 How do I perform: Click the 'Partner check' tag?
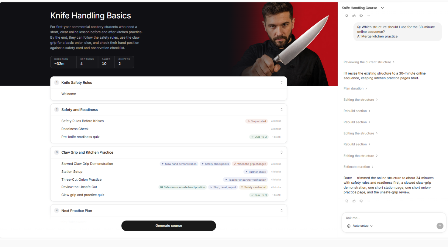tap(256, 172)
